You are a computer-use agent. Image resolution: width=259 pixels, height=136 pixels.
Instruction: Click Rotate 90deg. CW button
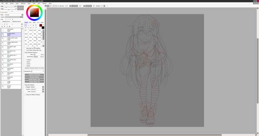tap(34, 82)
